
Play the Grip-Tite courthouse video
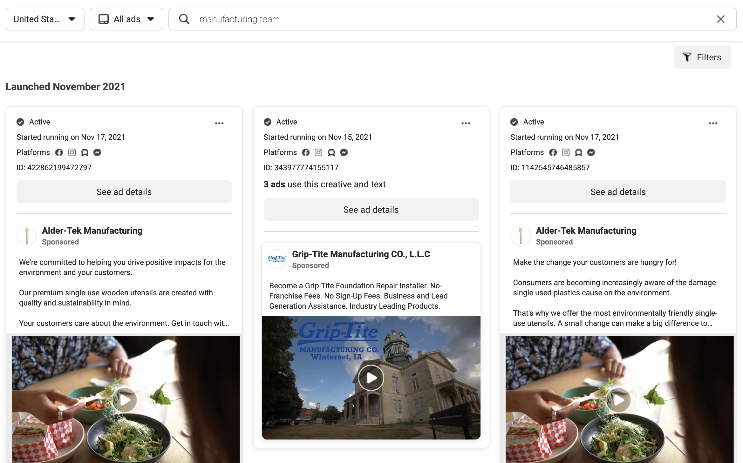[x=371, y=378]
